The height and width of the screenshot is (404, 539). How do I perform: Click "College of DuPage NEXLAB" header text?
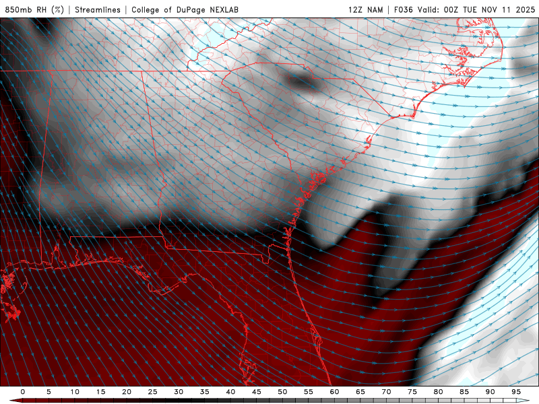(x=185, y=9)
